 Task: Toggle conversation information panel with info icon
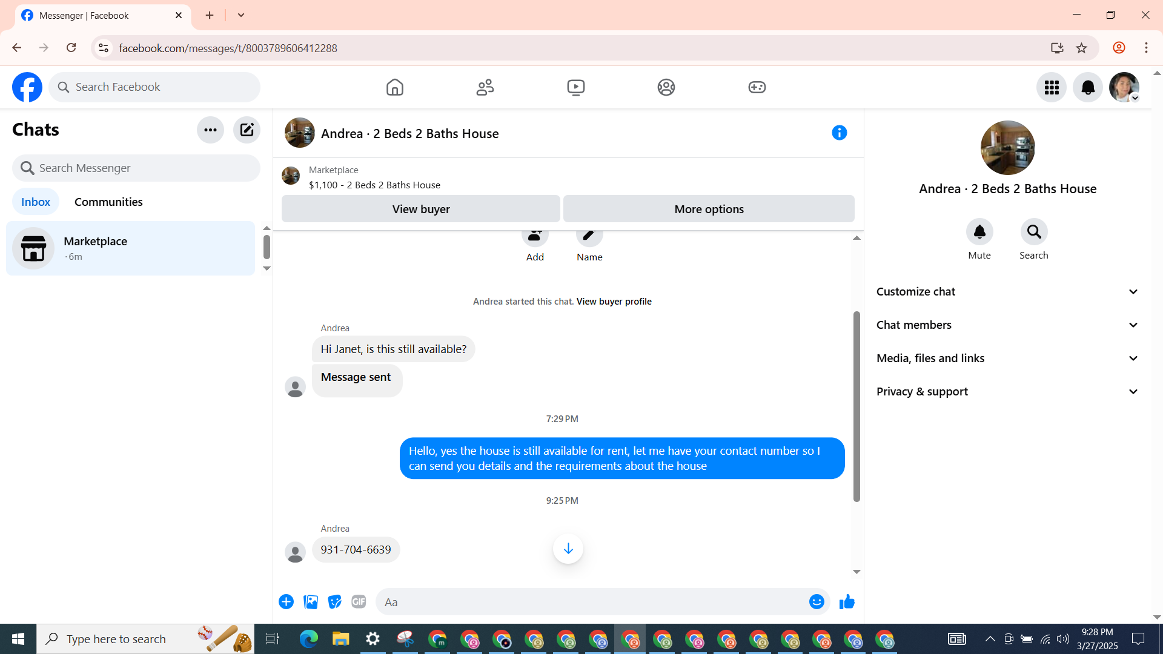(x=839, y=133)
